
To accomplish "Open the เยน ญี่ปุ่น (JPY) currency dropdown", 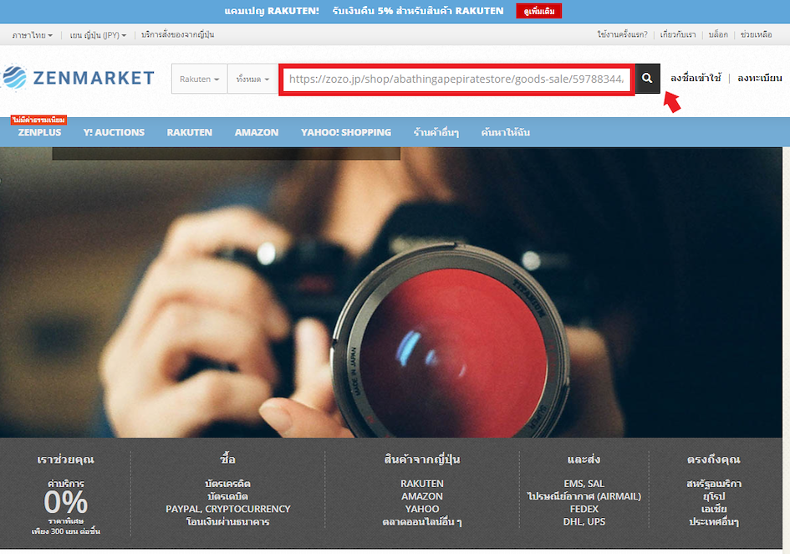I will click(x=98, y=35).
